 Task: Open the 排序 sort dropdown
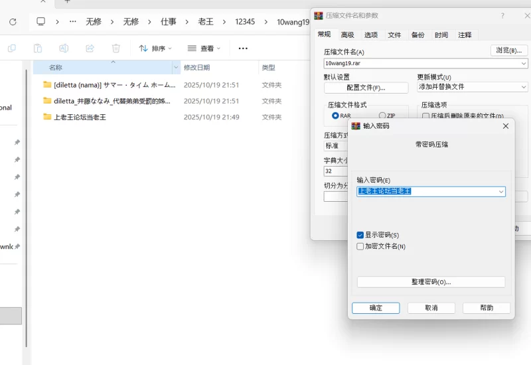click(155, 48)
